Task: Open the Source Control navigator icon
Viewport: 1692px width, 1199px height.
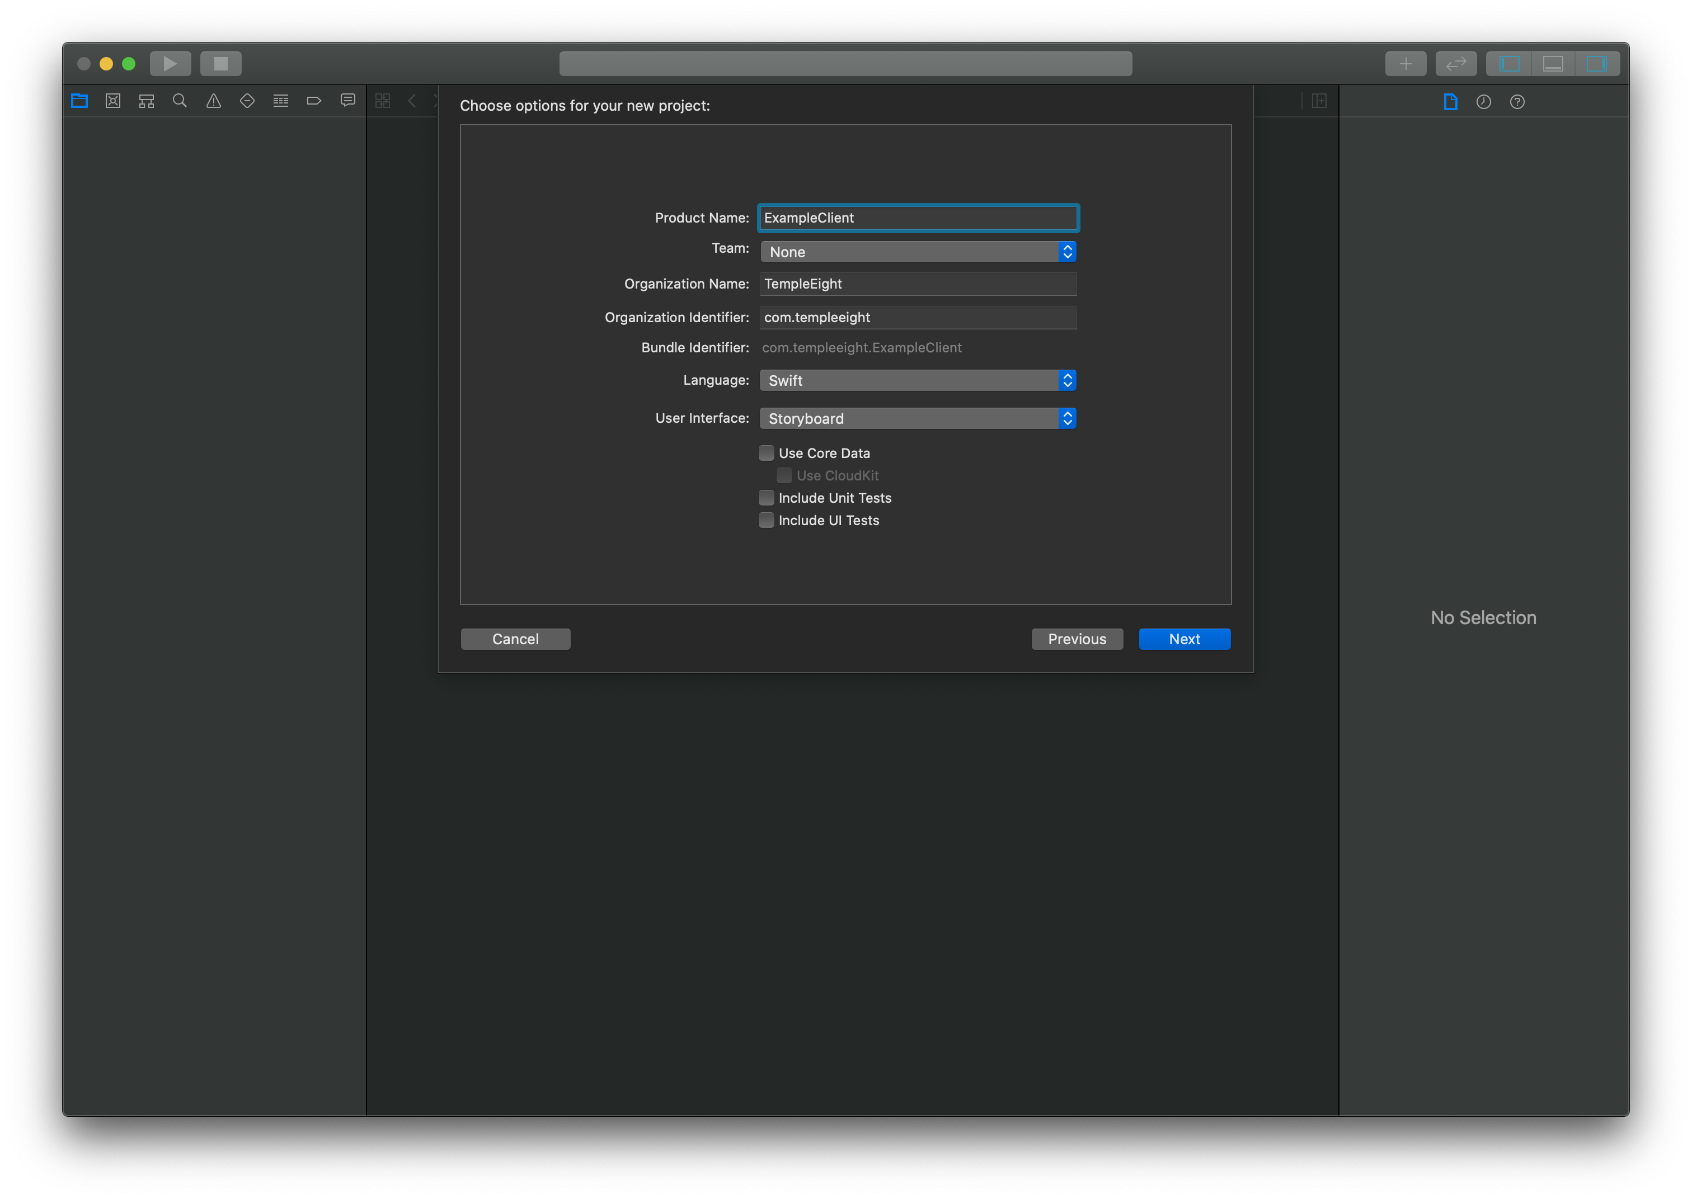Action: (113, 101)
